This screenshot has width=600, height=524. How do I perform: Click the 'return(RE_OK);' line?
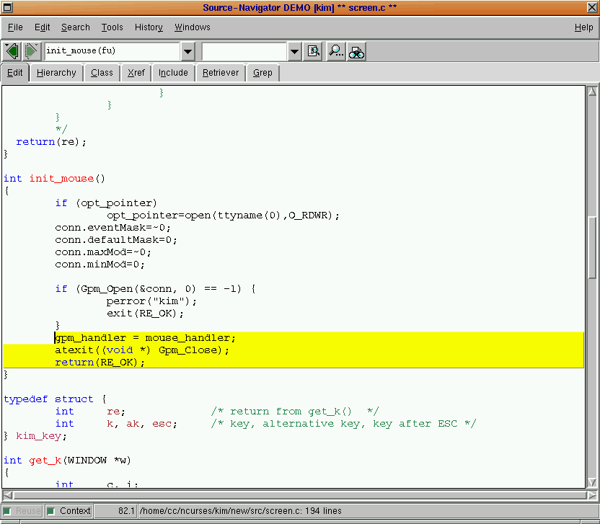[x=100, y=363]
